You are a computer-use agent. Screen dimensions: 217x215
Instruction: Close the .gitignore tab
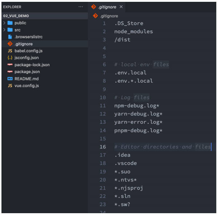coord(121,7)
